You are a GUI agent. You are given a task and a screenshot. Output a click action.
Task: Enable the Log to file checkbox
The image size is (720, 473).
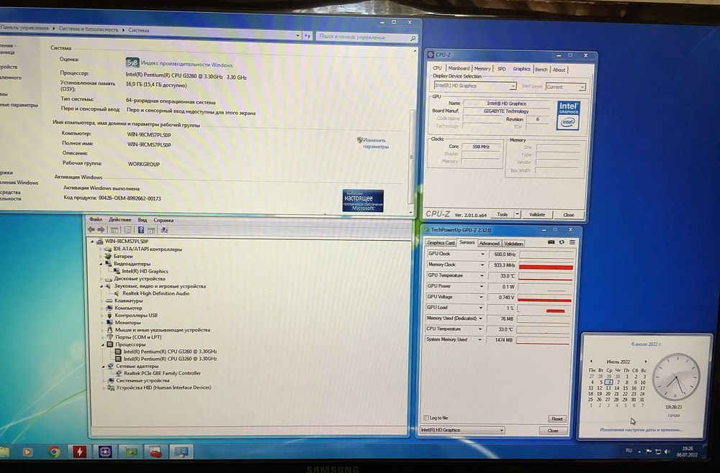click(426, 418)
